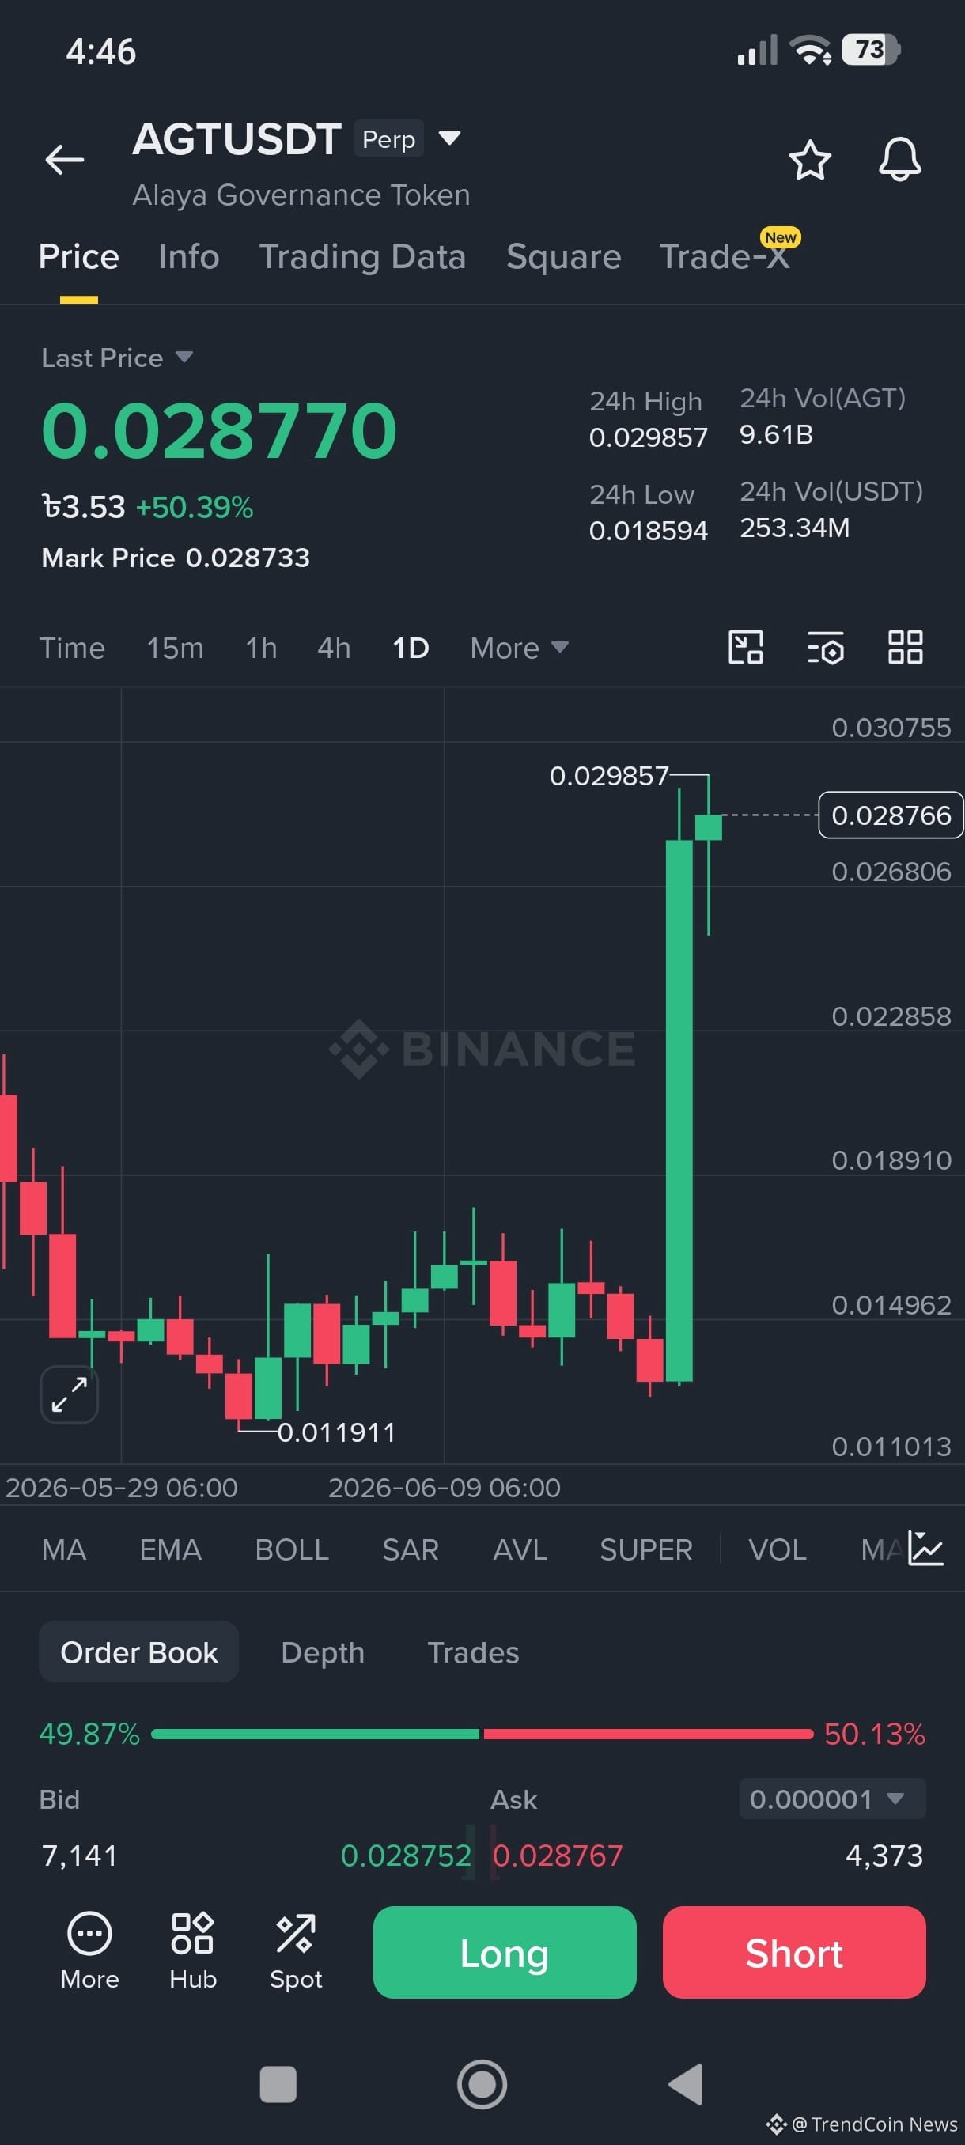Switch to the Trades tab

pos(473,1652)
